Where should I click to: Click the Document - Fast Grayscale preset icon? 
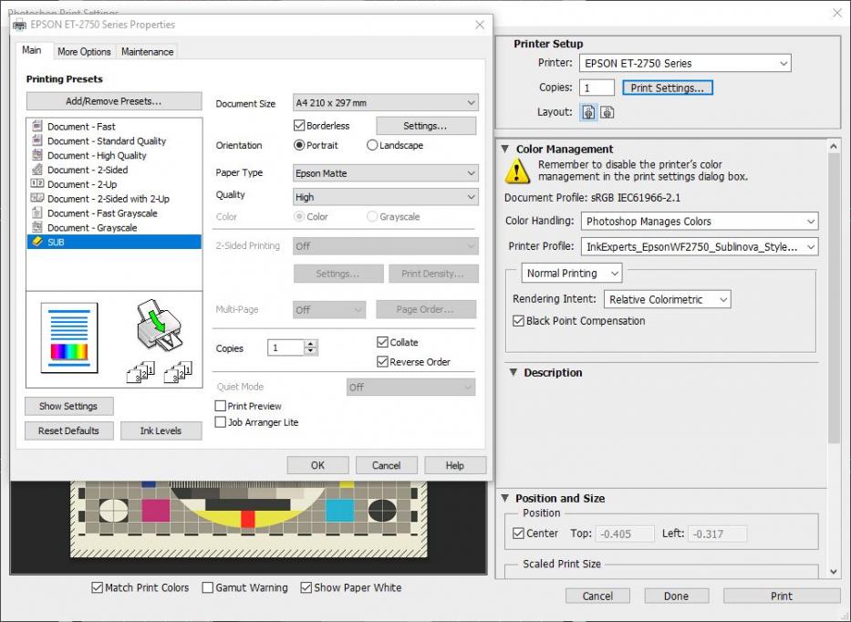tap(36, 213)
